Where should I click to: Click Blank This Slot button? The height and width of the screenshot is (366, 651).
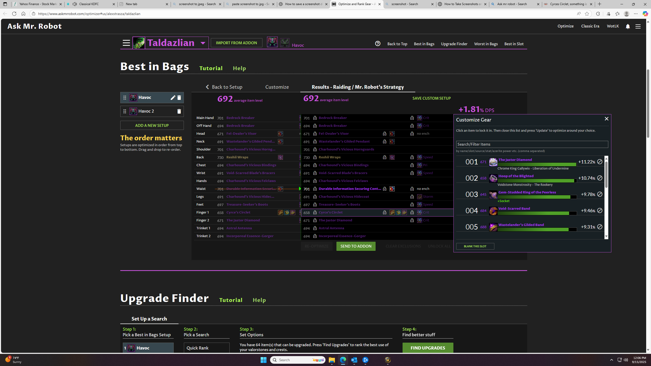(x=475, y=246)
